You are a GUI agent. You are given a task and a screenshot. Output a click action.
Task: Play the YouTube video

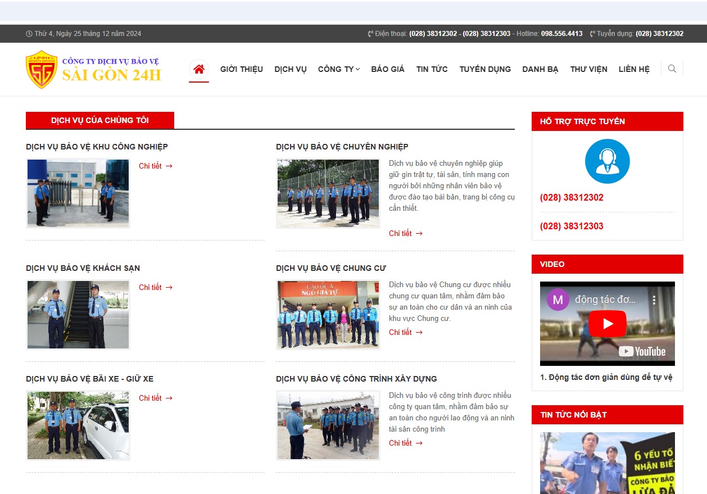click(607, 324)
